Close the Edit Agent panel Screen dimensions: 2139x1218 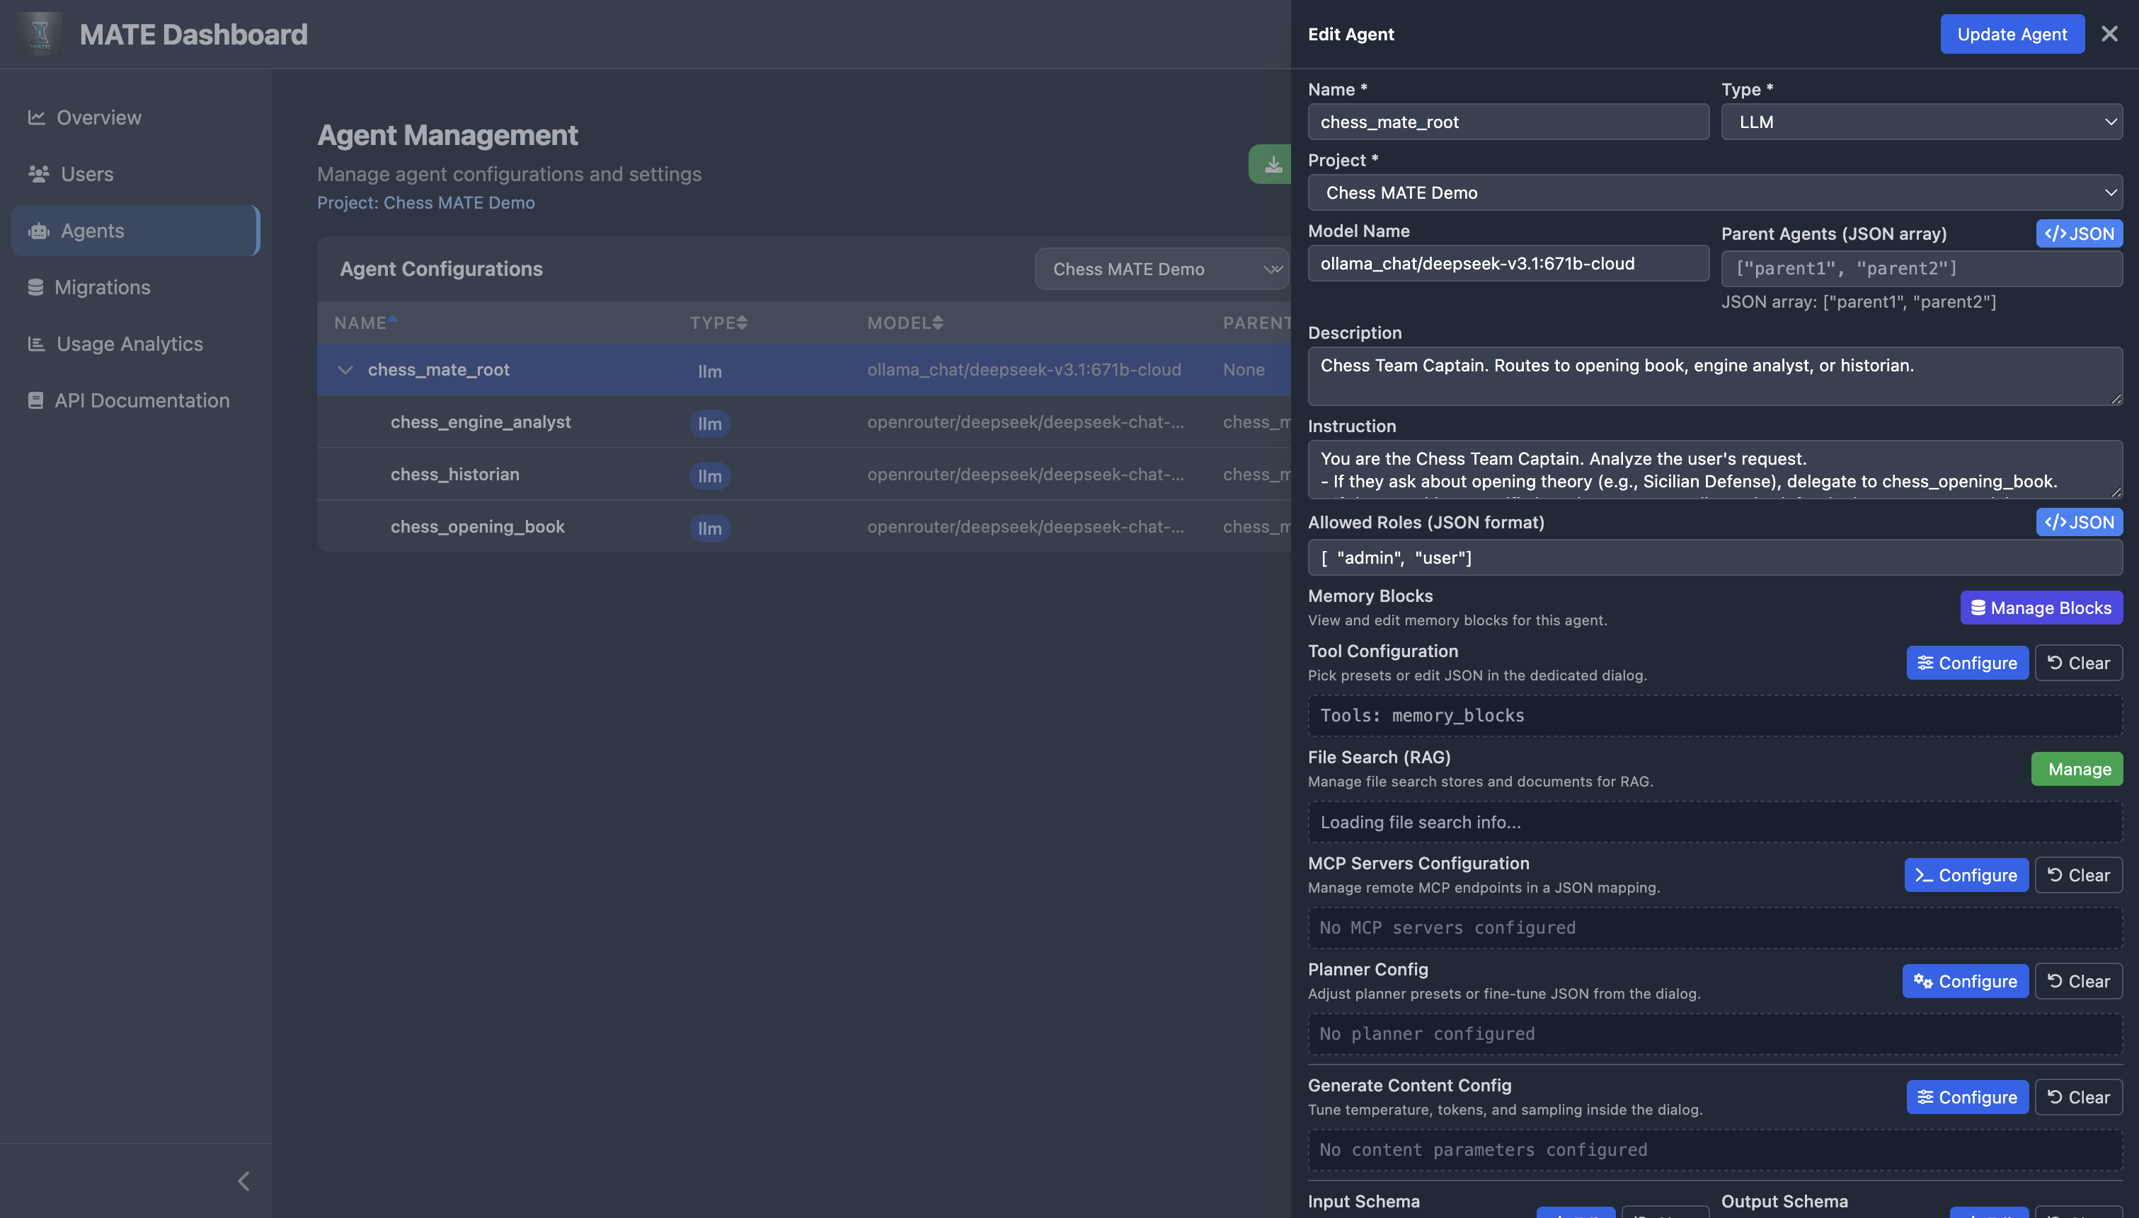2109,34
